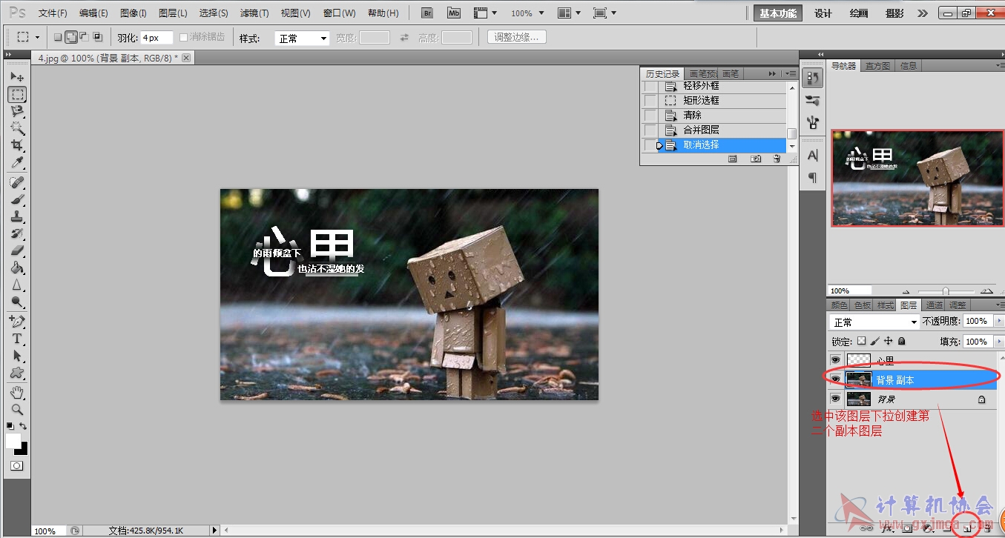This screenshot has height=538, width=1005.
Task: Toggle lock position icon
Action: (x=888, y=342)
